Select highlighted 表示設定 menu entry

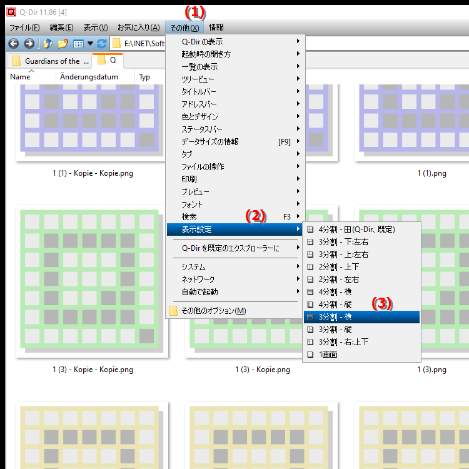point(235,229)
